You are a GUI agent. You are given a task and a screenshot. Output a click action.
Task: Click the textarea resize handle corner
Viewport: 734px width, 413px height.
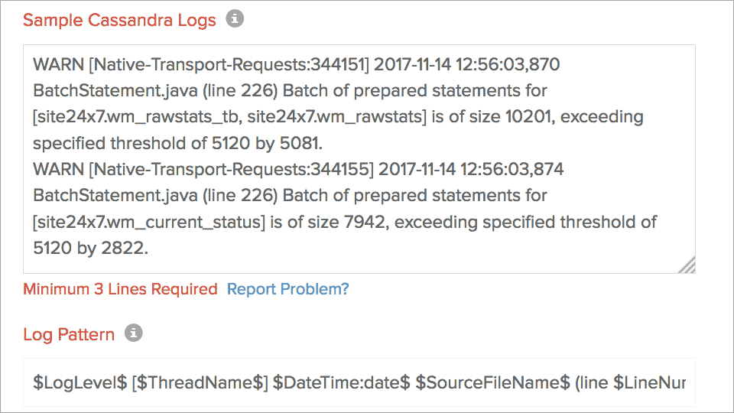(687, 265)
